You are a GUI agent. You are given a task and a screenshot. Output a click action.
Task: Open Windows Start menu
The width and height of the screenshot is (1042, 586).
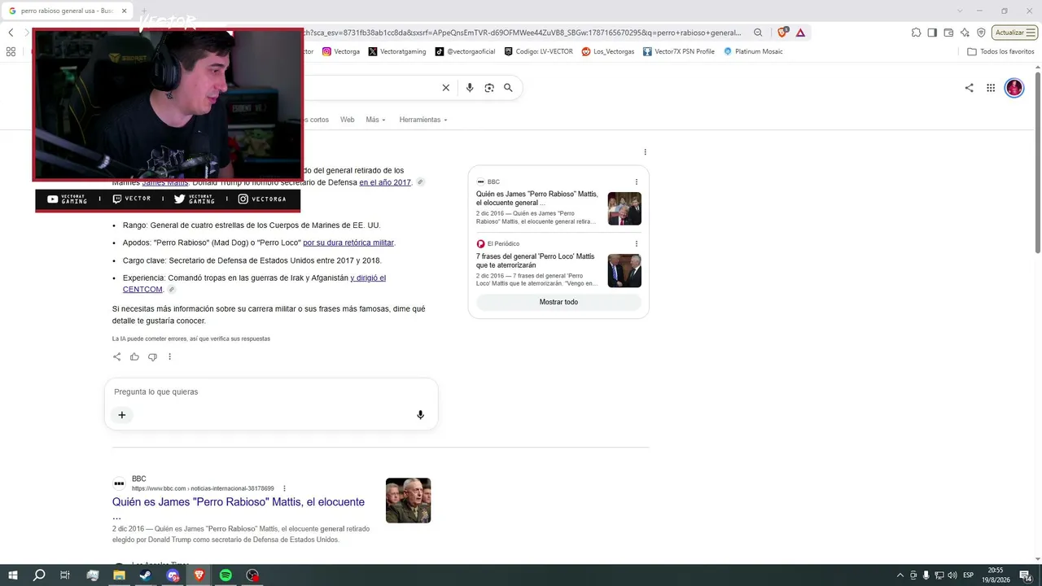(13, 575)
